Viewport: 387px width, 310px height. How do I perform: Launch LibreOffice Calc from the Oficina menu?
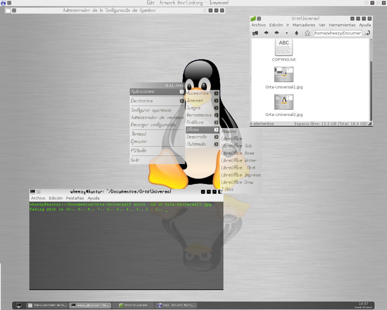click(x=241, y=146)
